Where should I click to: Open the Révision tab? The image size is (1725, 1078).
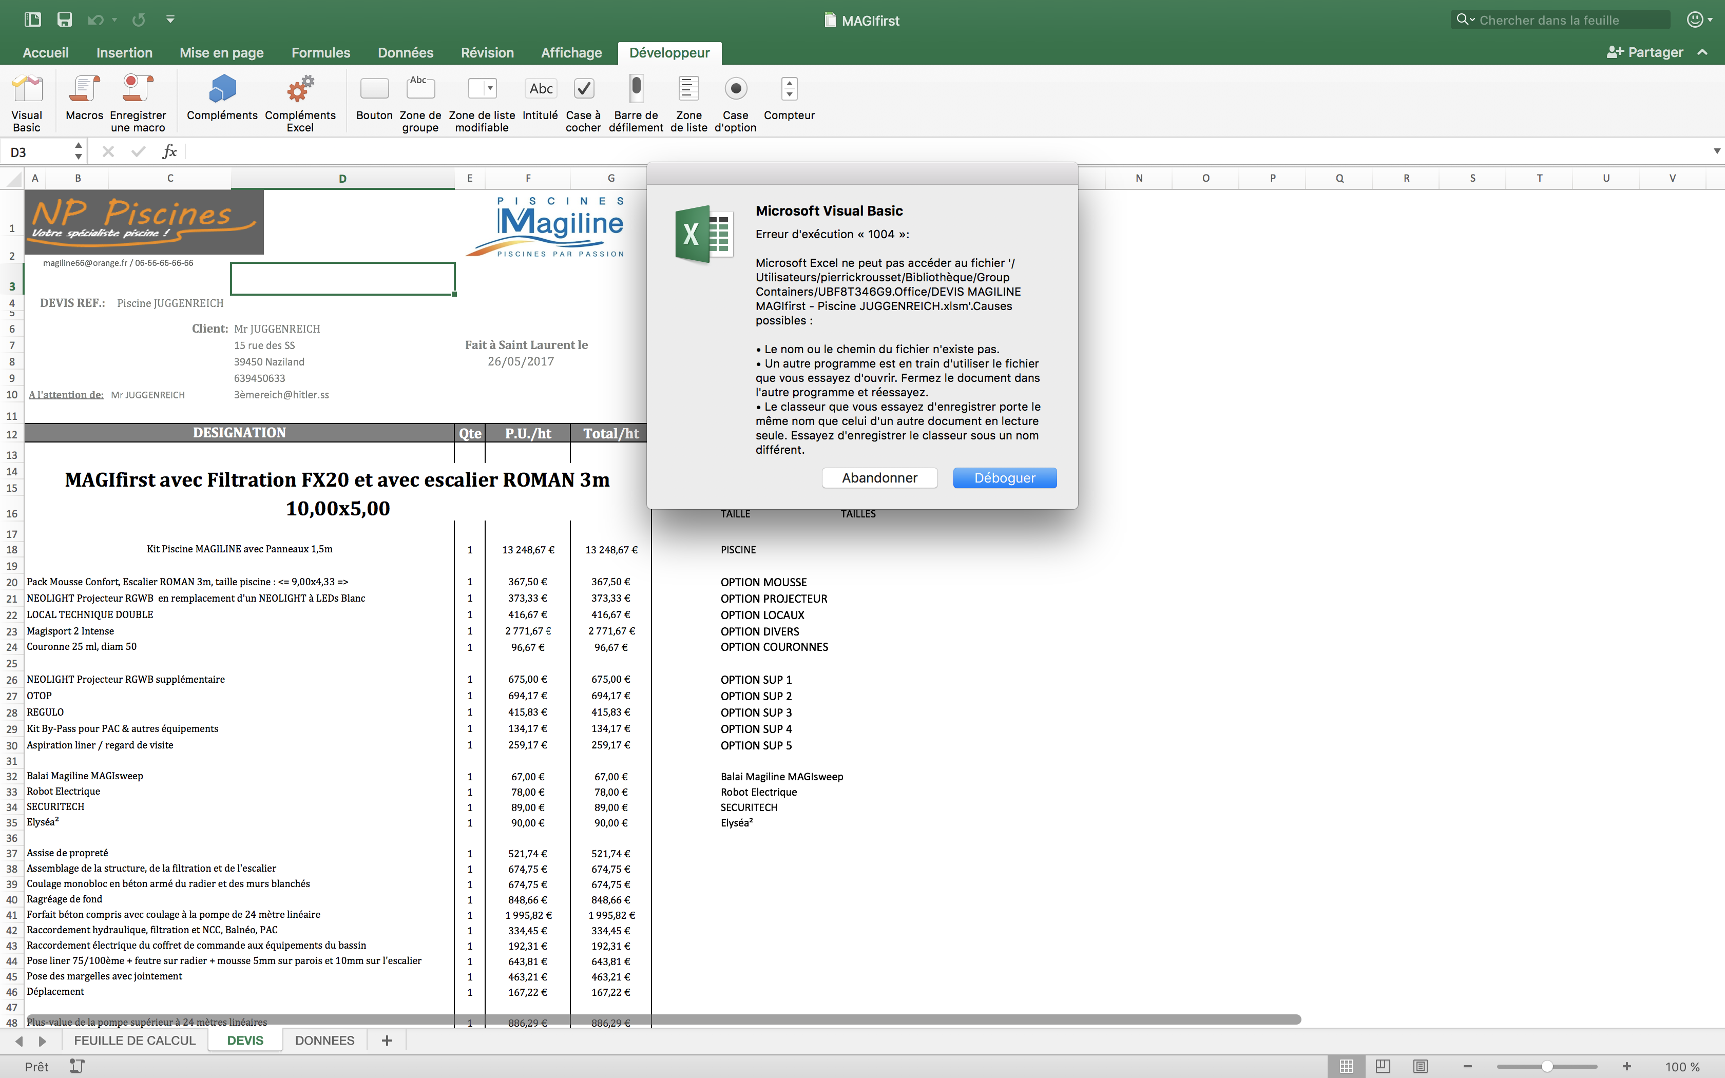click(x=488, y=53)
